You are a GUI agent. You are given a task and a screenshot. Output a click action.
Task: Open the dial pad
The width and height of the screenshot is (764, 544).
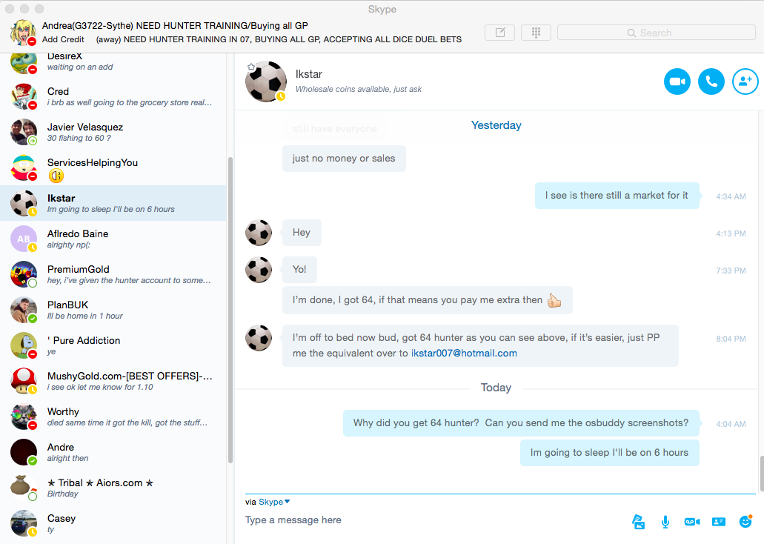536,33
